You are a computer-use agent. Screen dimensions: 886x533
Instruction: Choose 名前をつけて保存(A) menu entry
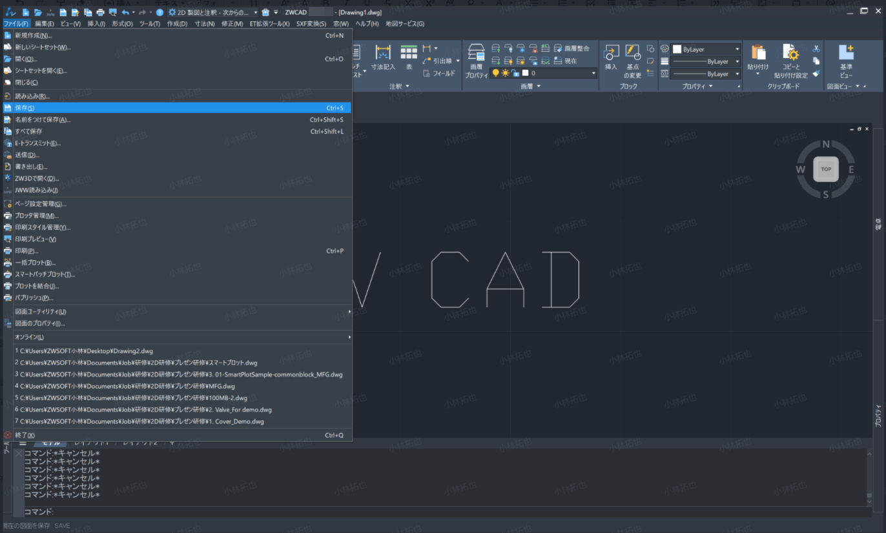(x=178, y=119)
